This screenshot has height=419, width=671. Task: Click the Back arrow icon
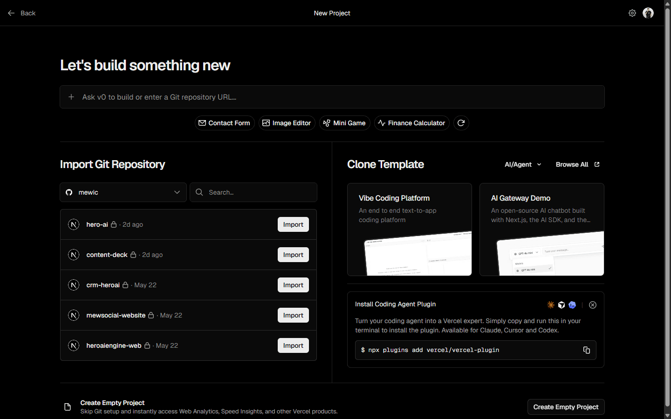11,13
